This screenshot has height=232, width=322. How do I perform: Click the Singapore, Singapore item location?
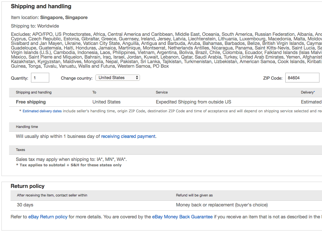tap(64, 17)
